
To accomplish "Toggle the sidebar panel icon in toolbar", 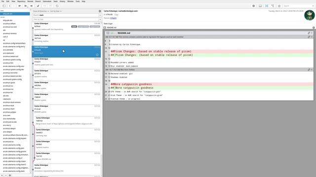I will click(x=4, y=6).
